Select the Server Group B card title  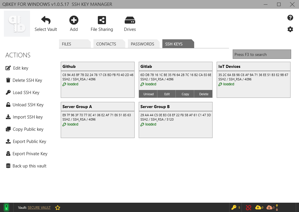(155, 107)
